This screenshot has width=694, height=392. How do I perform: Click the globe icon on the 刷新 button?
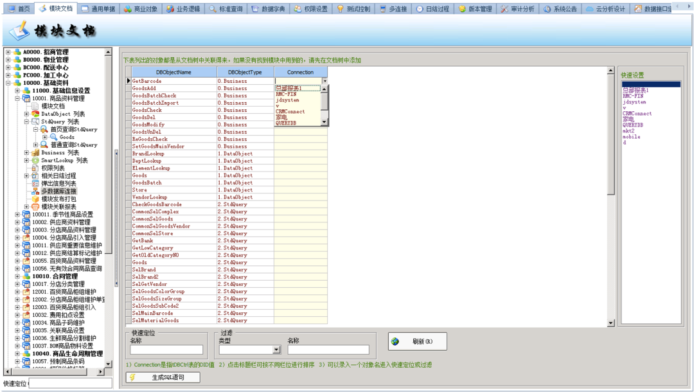point(395,342)
